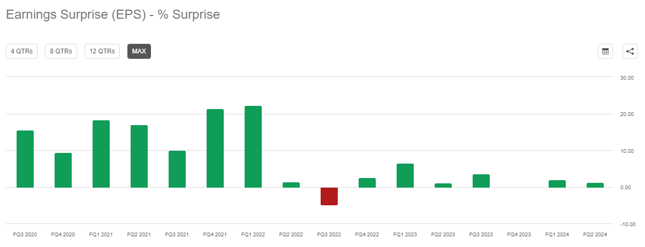This screenshot has width=645, height=247.
Task: Click the FQ4 2020 surprise bar
Action: pos(63,170)
